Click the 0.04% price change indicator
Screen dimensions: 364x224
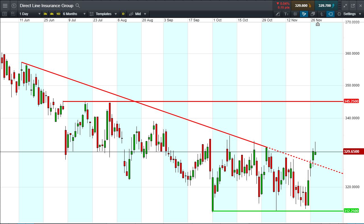pyautogui.click(x=283, y=4)
